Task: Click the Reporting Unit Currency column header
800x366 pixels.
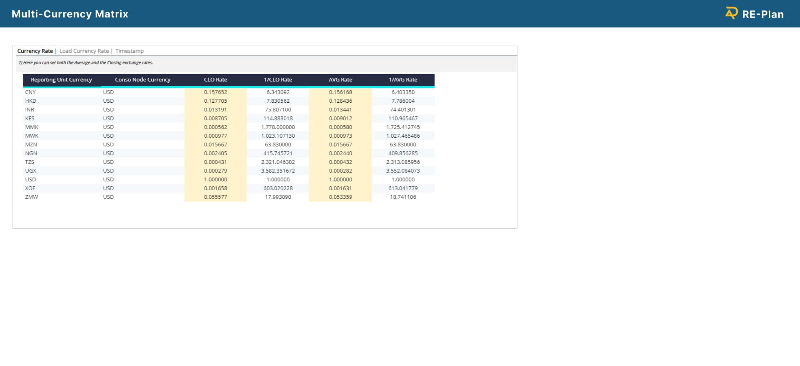Action: tap(61, 80)
